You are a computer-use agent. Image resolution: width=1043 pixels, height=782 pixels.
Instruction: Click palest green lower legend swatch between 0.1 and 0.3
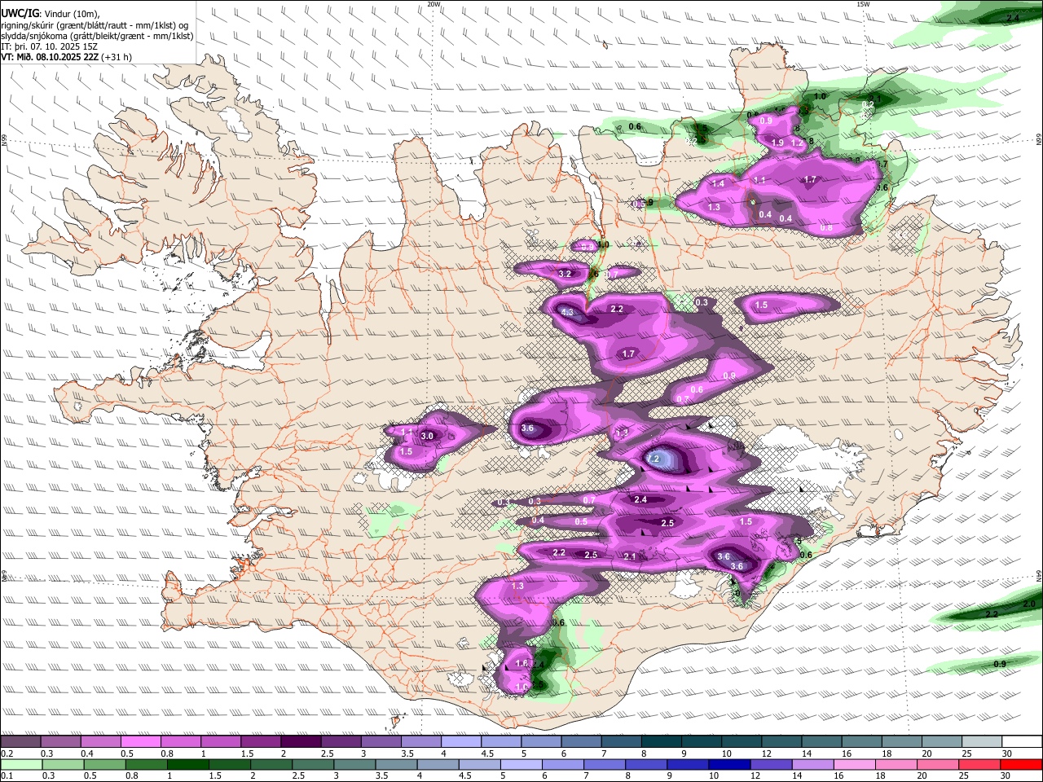tap(22, 764)
